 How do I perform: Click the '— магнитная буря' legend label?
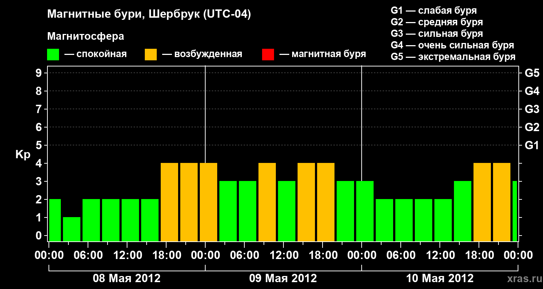[323, 54]
